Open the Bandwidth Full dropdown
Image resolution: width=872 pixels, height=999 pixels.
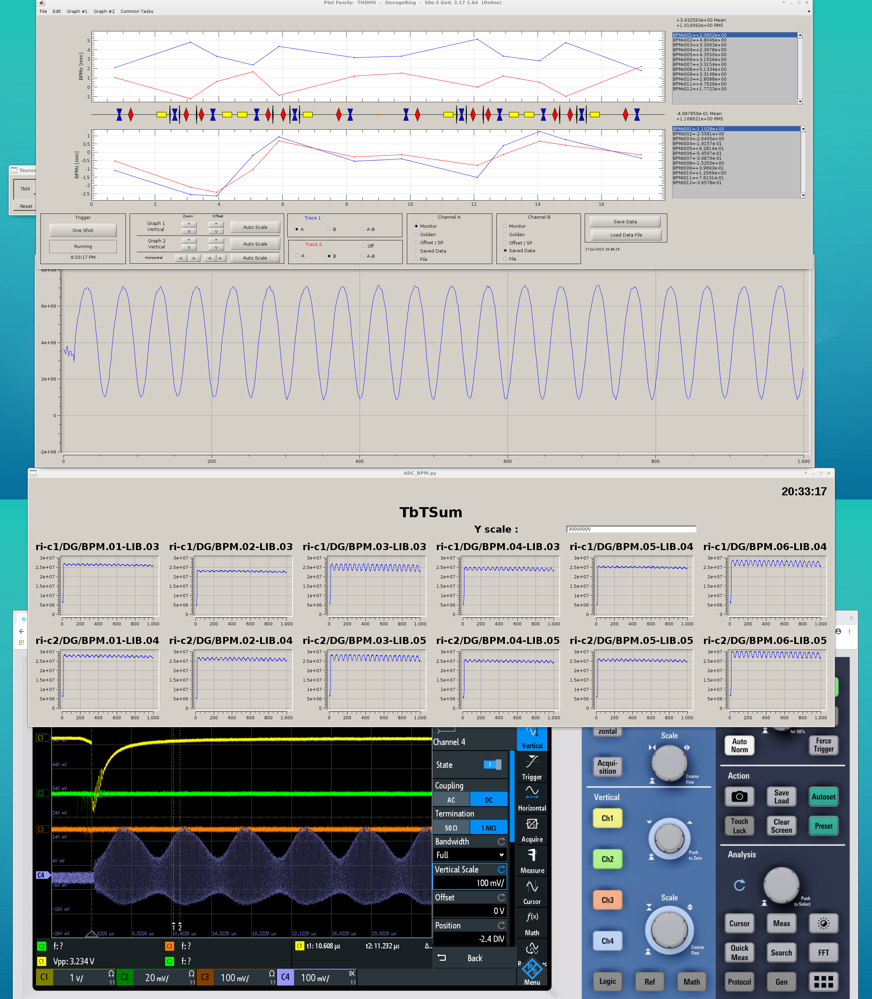tap(470, 855)
